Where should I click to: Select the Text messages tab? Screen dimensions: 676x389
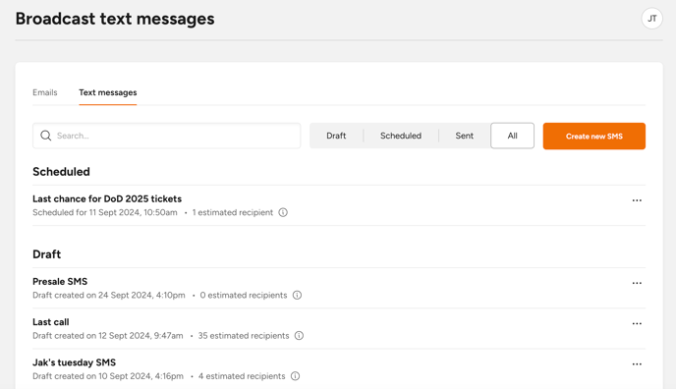(x=108, y=92)
